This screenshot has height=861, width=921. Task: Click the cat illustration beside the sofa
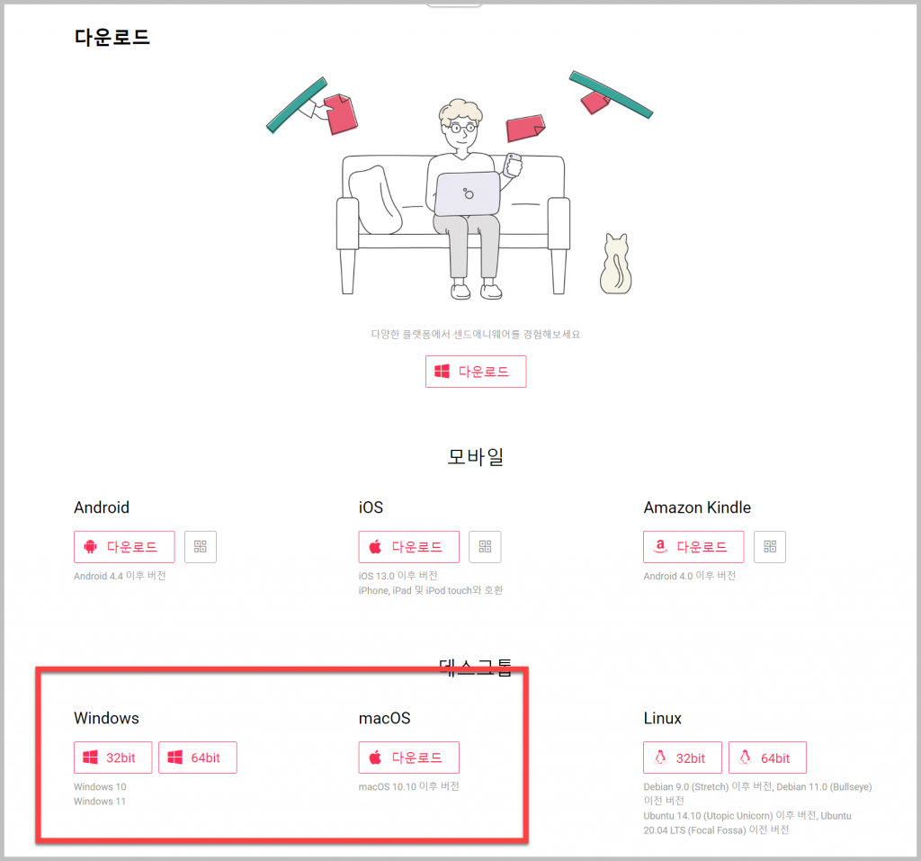point(615,264)
